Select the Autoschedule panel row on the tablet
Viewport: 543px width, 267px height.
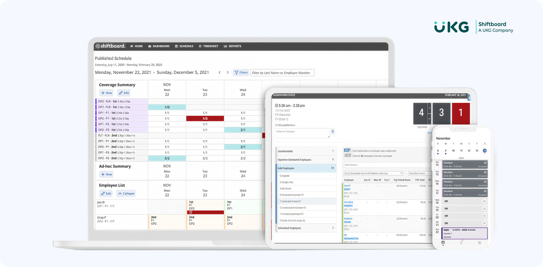[306, 151]
